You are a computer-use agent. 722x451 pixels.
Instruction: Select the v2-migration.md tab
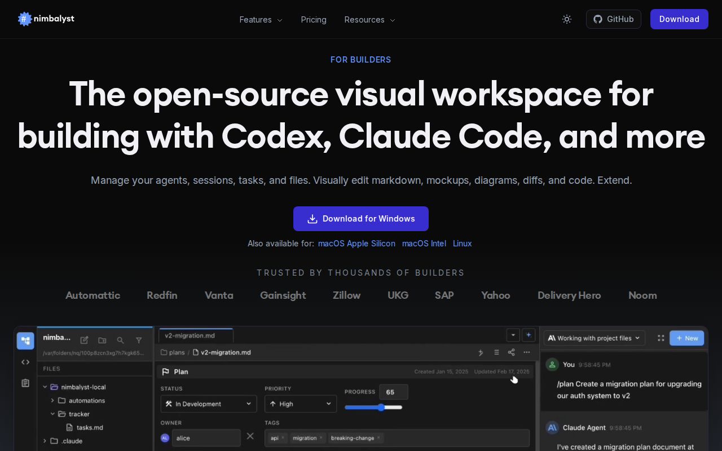click(x=195, y=335)
